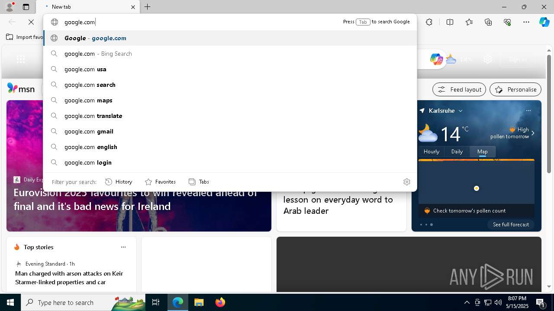Launch the Copilot icon
The image size is (554, 311).
[x=544, y=22]
